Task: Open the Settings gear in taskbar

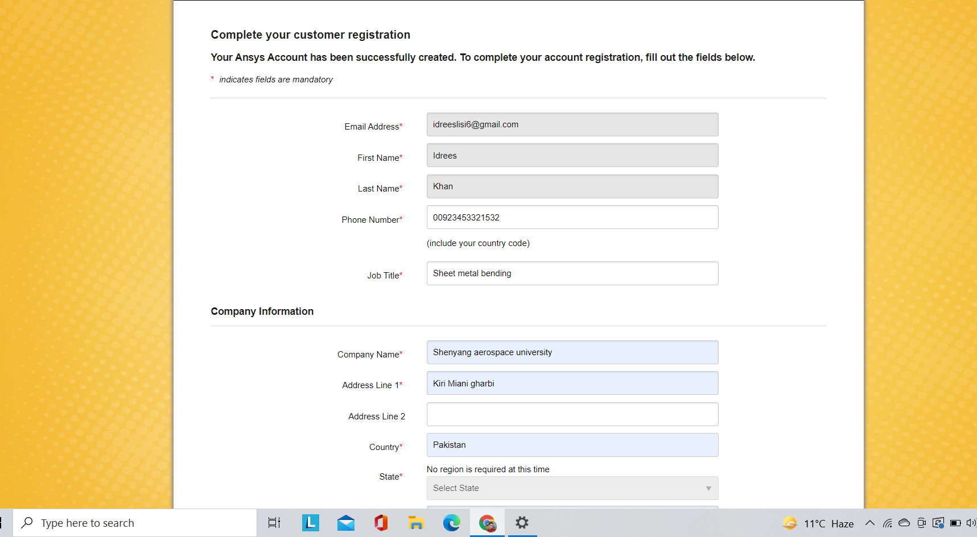Action: point(522,523)
